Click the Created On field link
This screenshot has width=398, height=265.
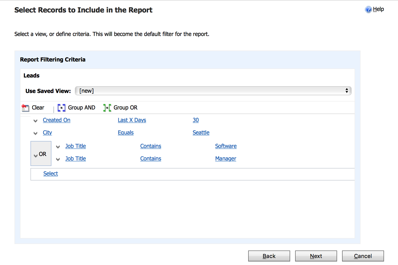coord(56,120)
